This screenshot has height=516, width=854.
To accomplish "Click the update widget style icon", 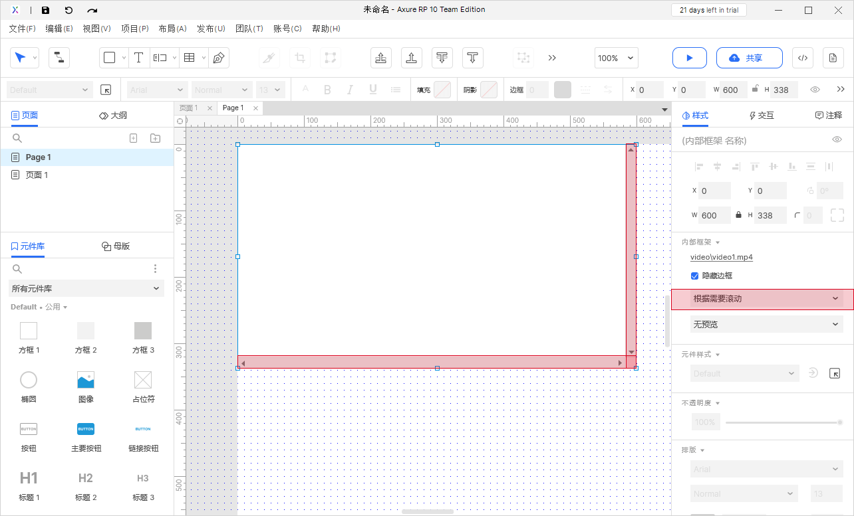I will click(x=813, y=373).
